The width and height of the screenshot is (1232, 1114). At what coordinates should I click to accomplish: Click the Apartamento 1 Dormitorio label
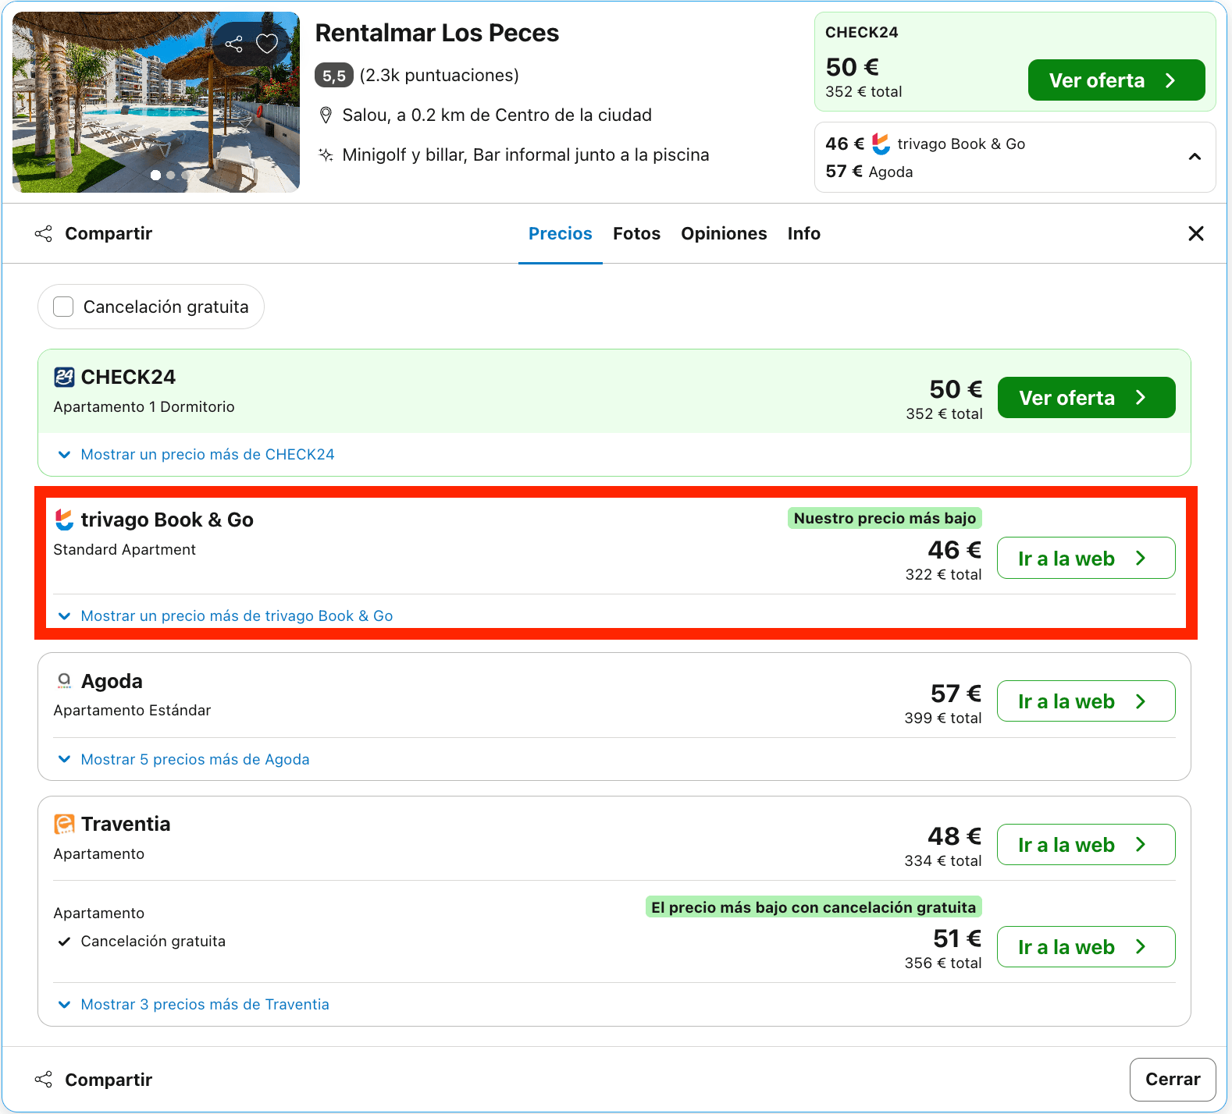(x=144, y=407)
